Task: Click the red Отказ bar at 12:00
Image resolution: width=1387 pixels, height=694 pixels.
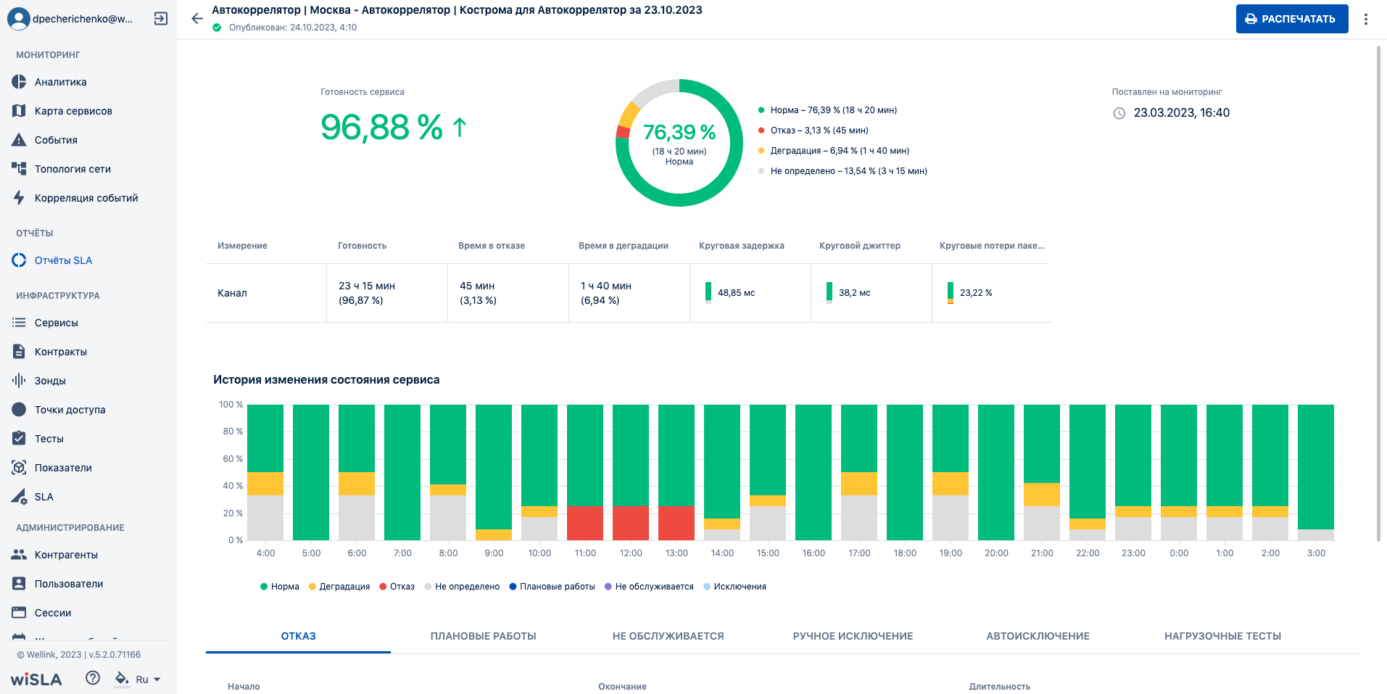Action: (631, 523)
